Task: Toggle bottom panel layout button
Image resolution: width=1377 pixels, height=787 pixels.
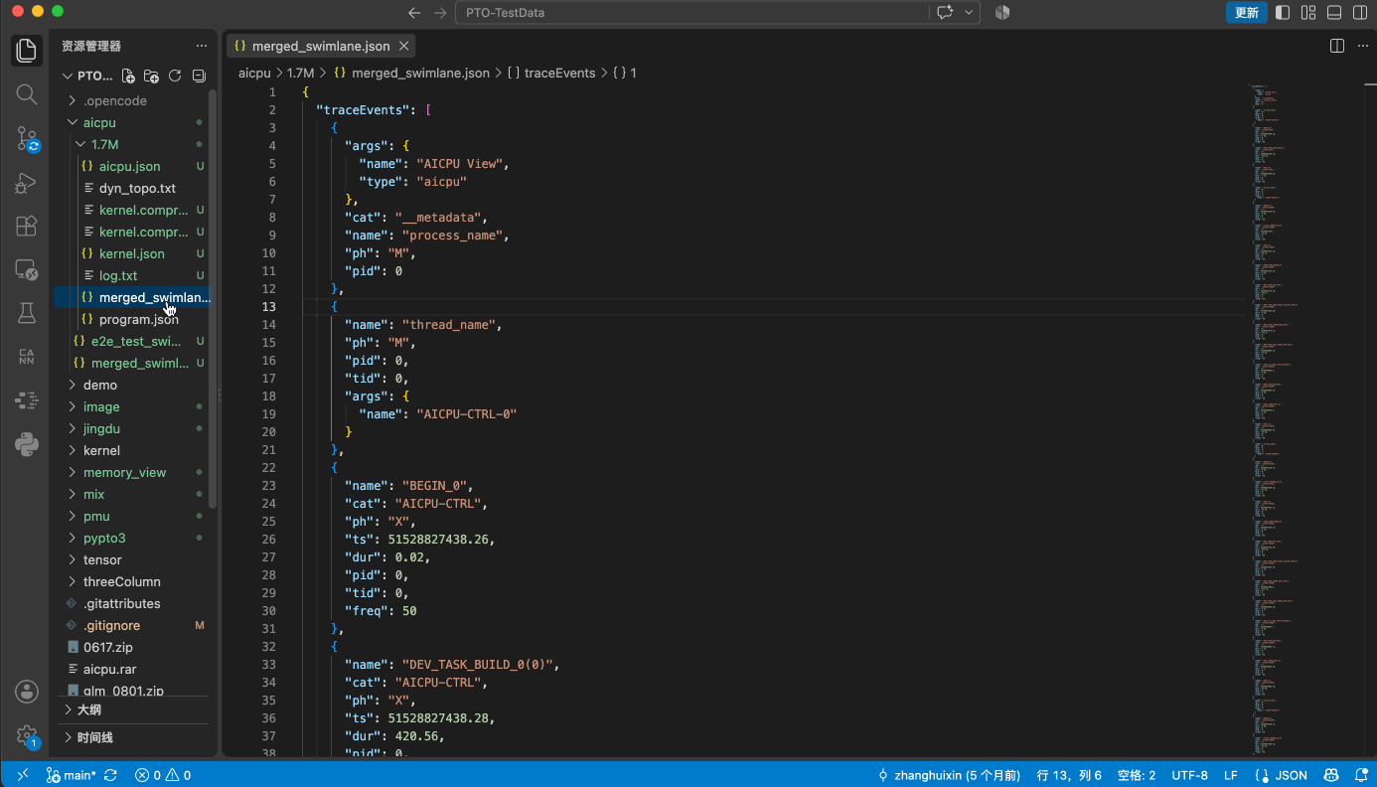Action: click(x=1334, y=13)
